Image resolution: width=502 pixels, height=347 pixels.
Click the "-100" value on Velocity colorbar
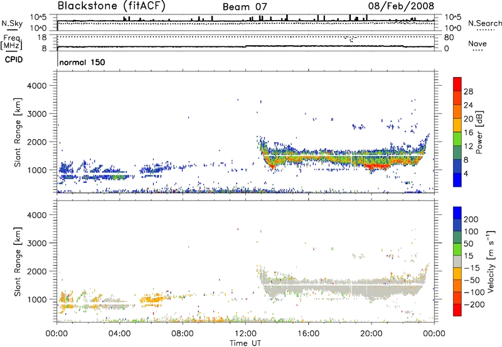point(474,293)
